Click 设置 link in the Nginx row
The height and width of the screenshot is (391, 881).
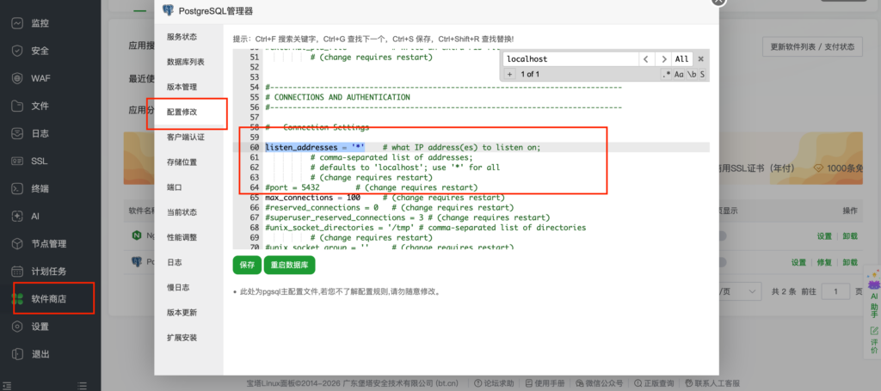(824, 236)
